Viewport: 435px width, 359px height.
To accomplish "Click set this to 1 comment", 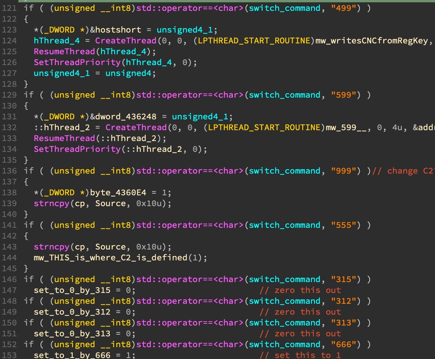I will 300,355.
